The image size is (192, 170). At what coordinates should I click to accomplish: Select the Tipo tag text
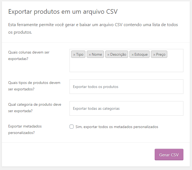click(x=80, y=54)
